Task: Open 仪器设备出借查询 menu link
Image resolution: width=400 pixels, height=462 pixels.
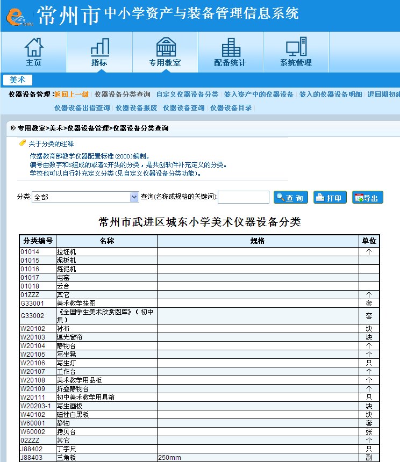Action: [82, 108]
